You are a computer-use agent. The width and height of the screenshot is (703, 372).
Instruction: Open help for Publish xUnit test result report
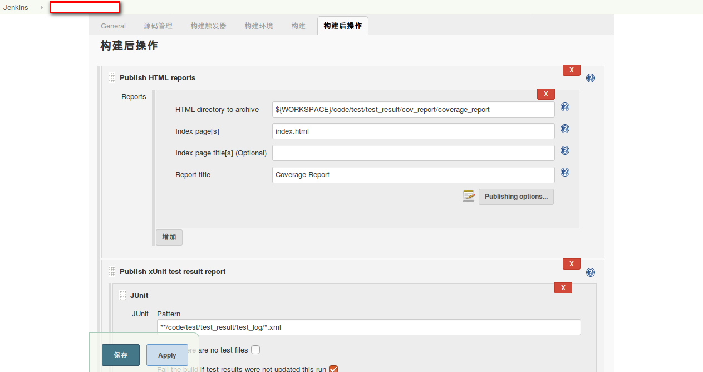pyautogui.click(x=591, y=272)
